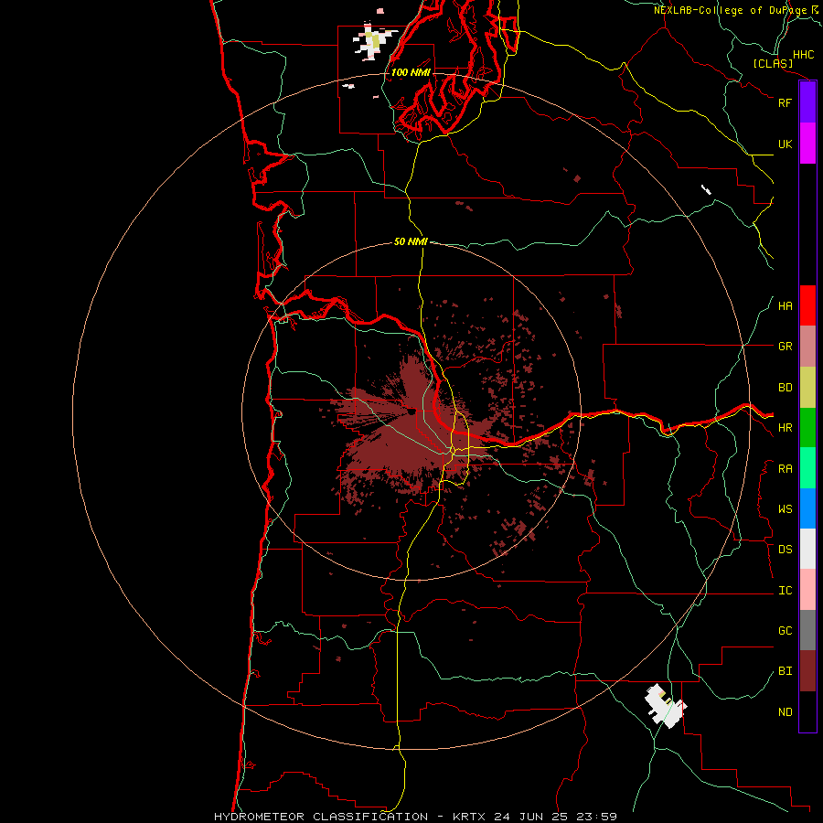Click the HHC product code label
This screenshot has width=823, height=823.
(x=803, y=55)
